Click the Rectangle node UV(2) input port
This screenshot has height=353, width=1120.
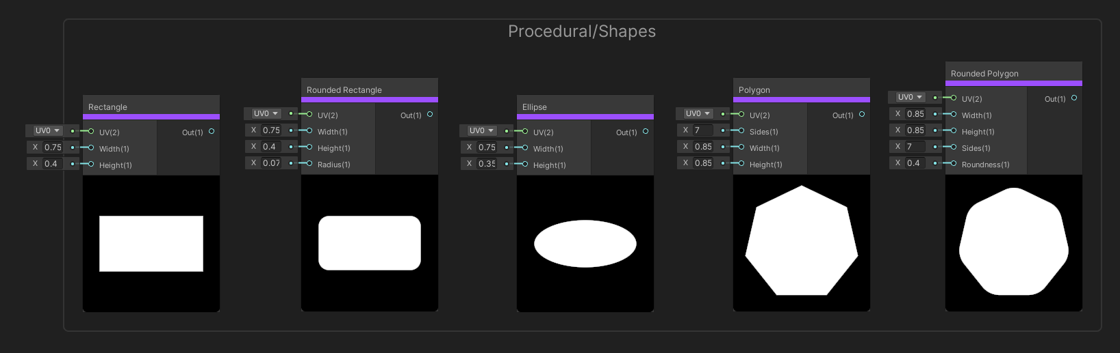tap(91, 131)
